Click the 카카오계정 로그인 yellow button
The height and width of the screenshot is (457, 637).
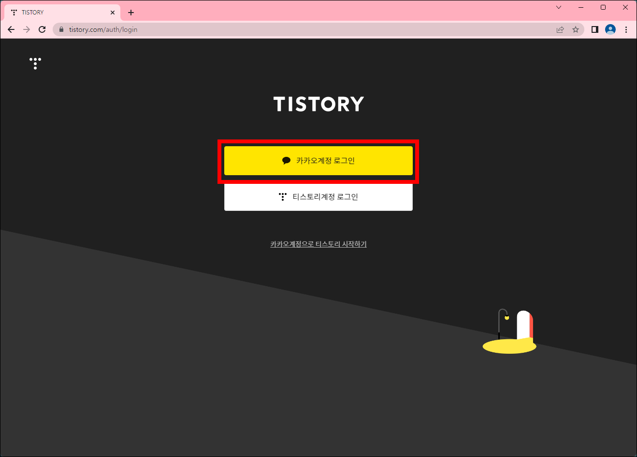click(x=318, y=161)
